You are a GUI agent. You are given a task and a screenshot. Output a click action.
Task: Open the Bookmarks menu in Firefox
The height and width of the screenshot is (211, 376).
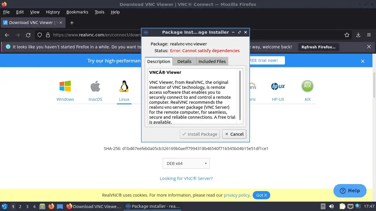[77, 12]
